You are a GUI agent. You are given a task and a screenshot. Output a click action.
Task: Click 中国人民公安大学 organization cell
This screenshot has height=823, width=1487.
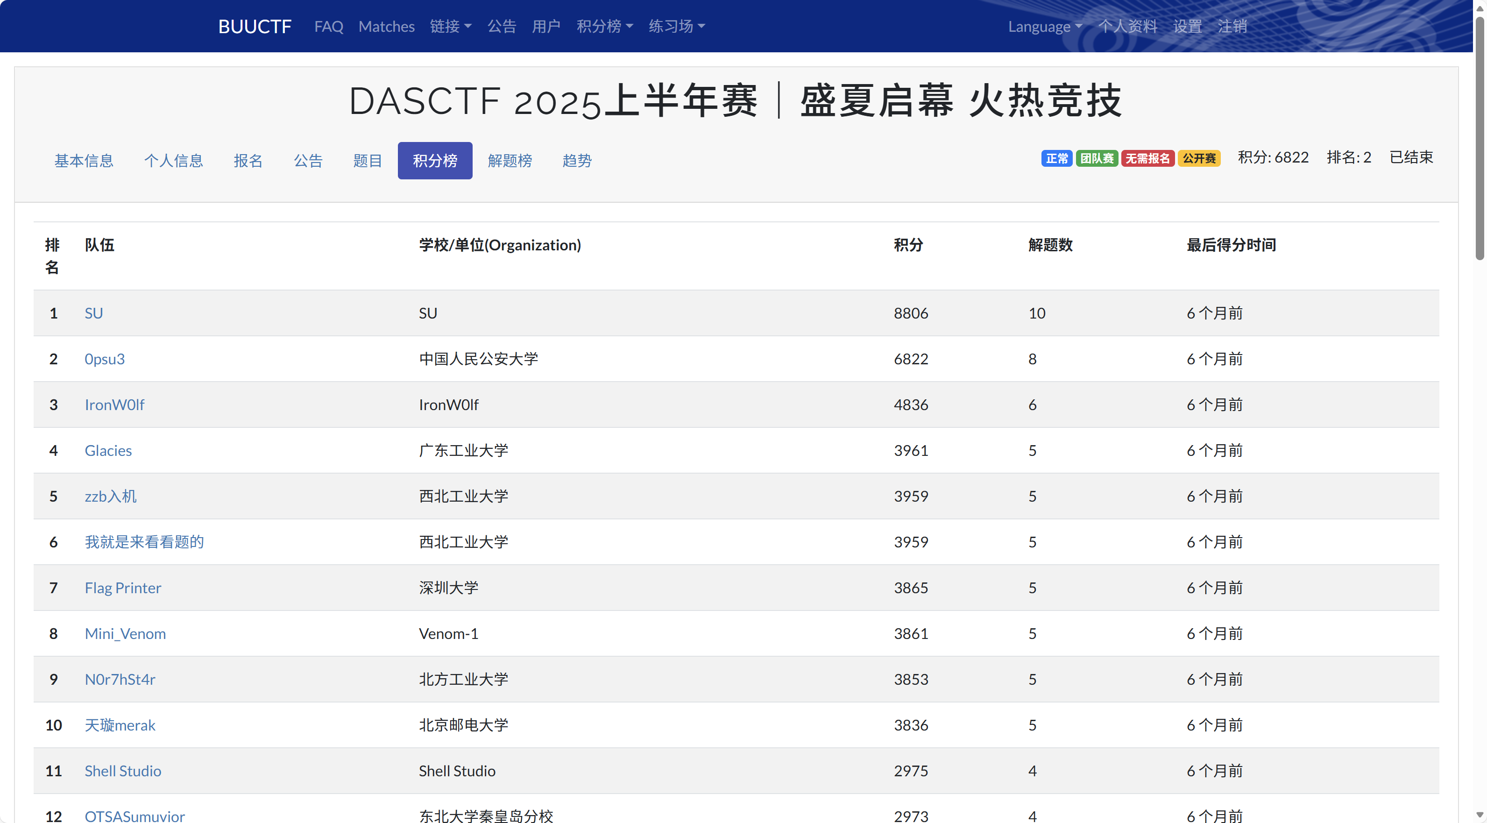[x=479, y=359]
